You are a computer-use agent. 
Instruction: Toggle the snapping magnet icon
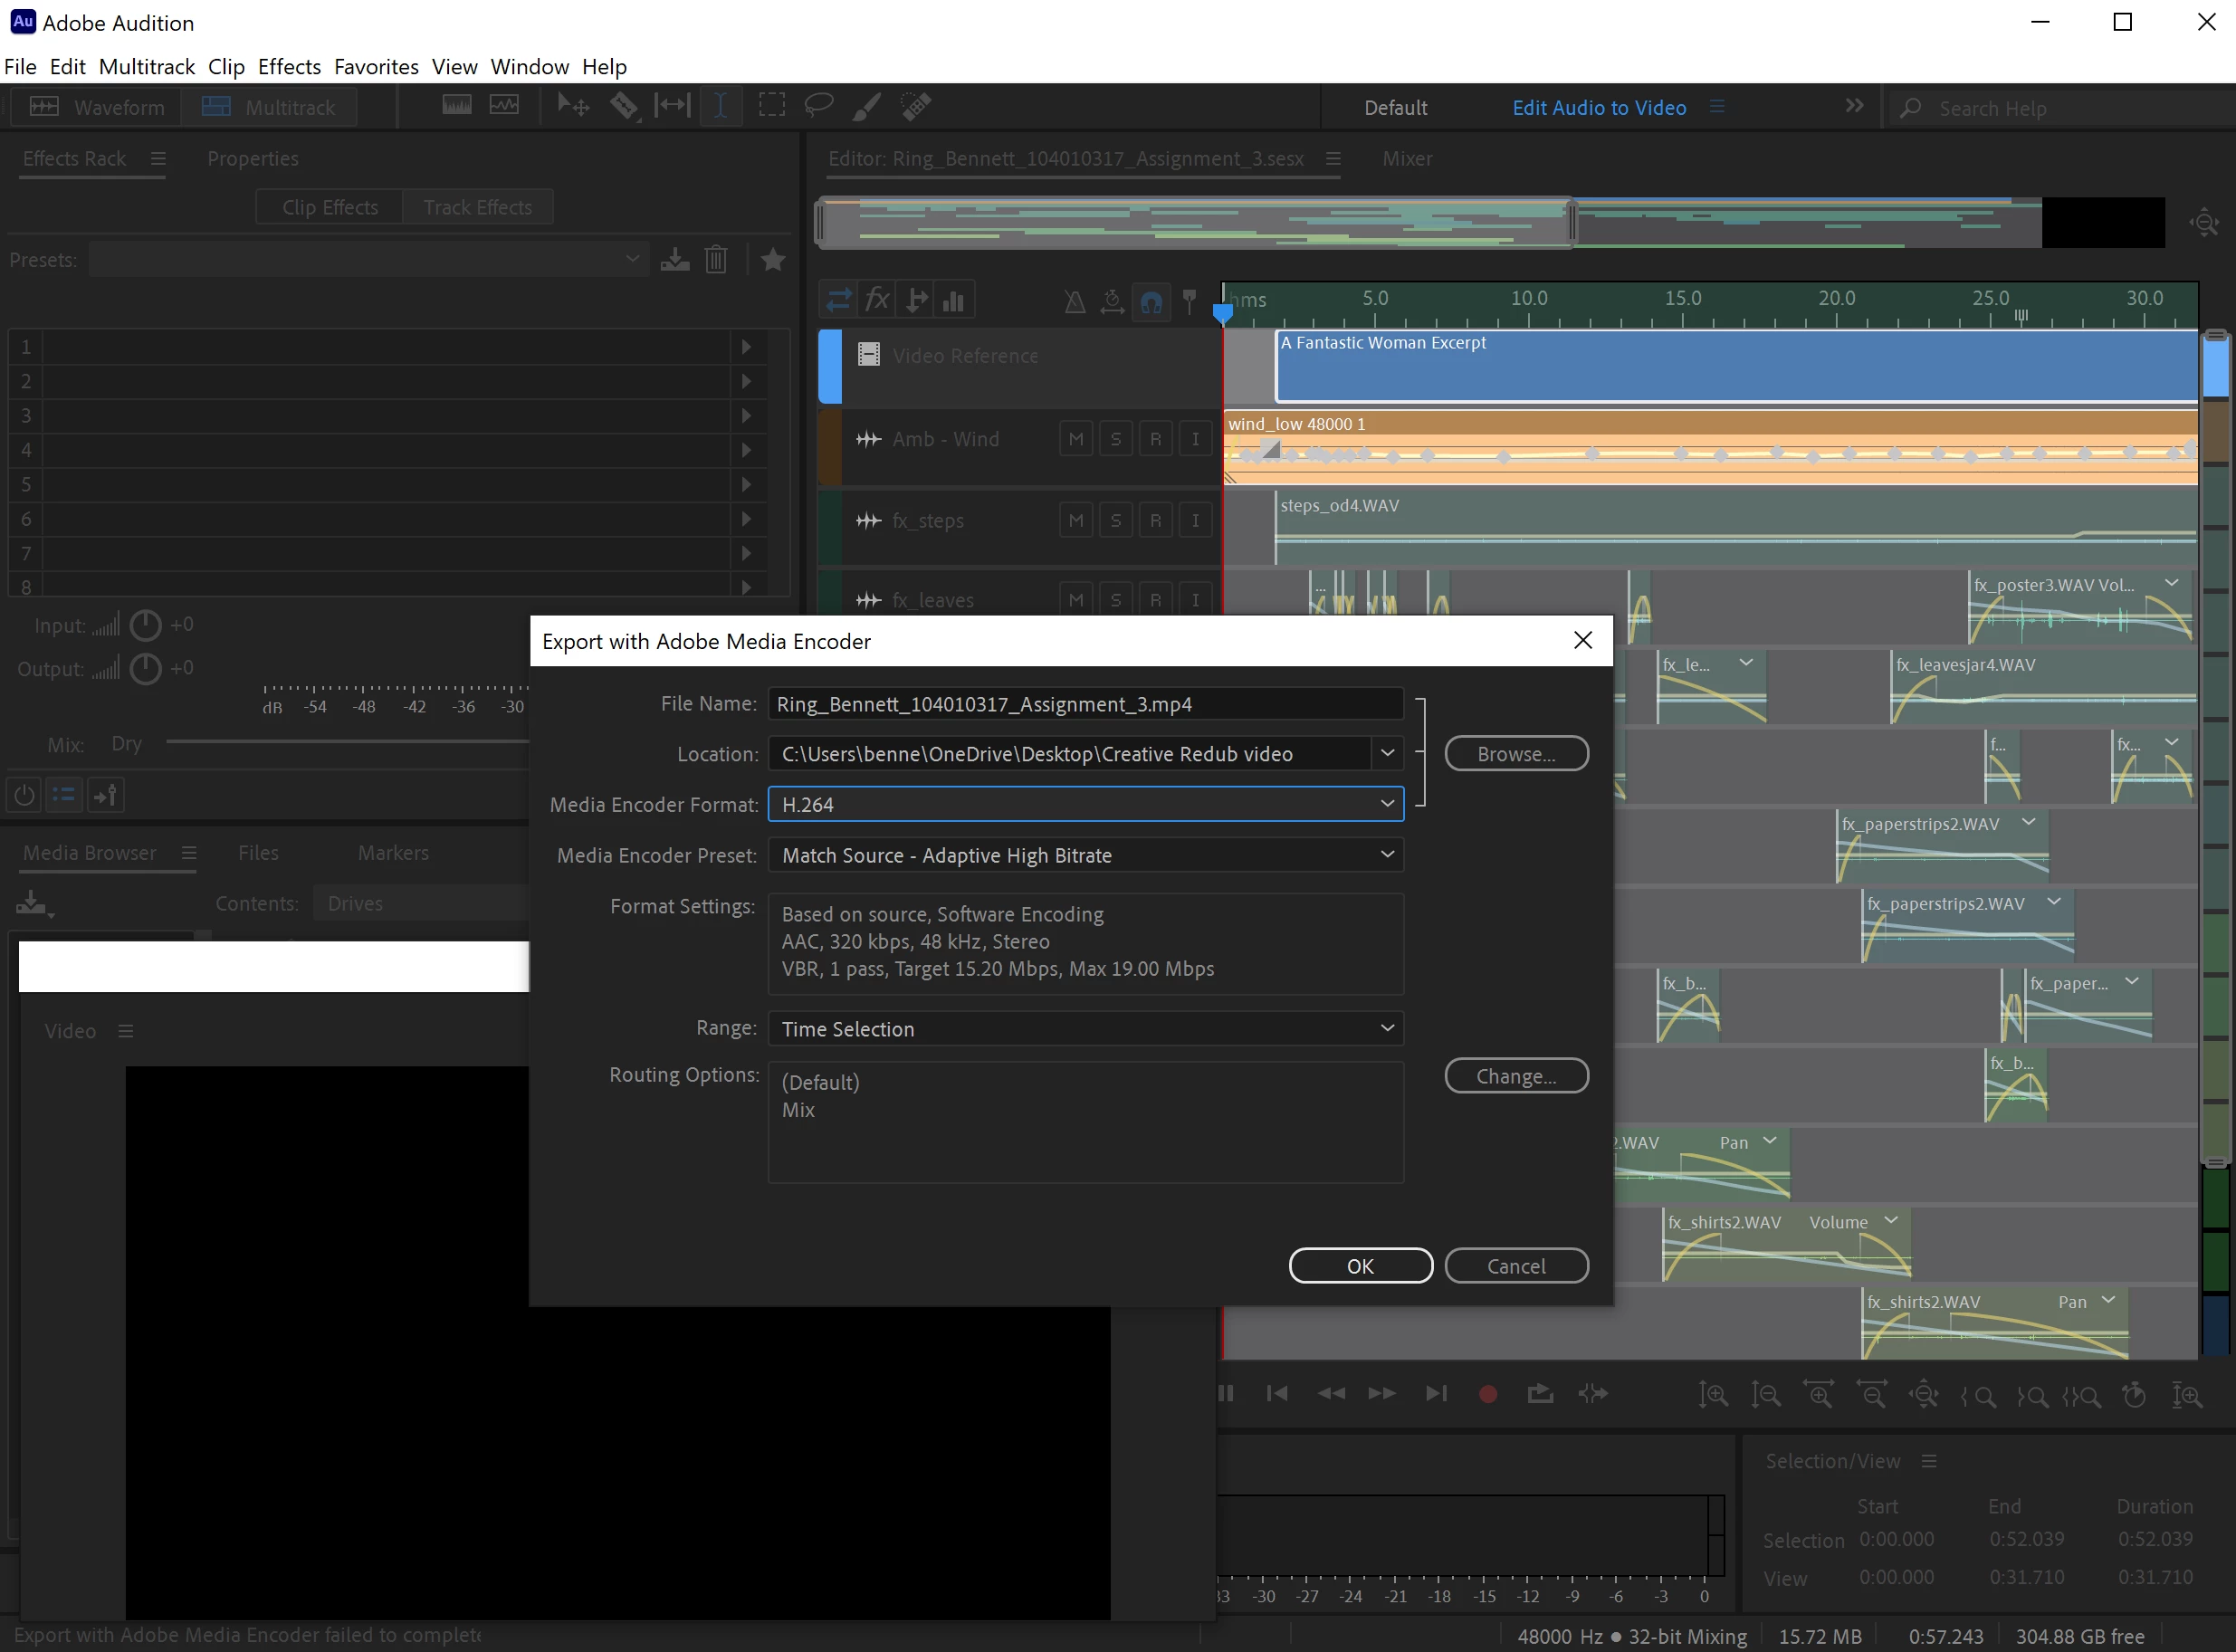[x=1151, y=301]
